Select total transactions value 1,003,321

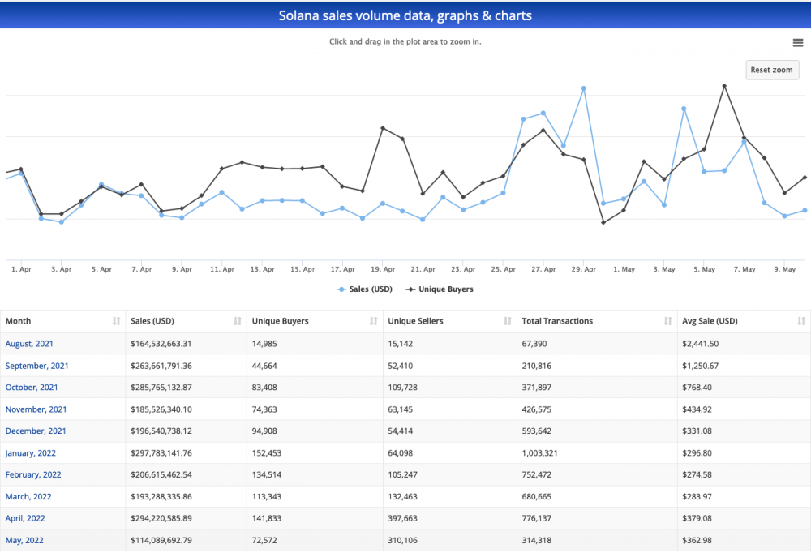pyautogui.click(x=539, y=453)
